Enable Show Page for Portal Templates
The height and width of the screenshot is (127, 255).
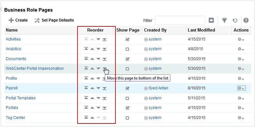pos(127,98)
